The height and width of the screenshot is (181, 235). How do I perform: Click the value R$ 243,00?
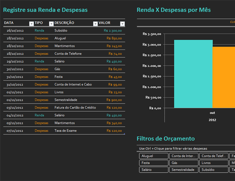coord(114,46)
